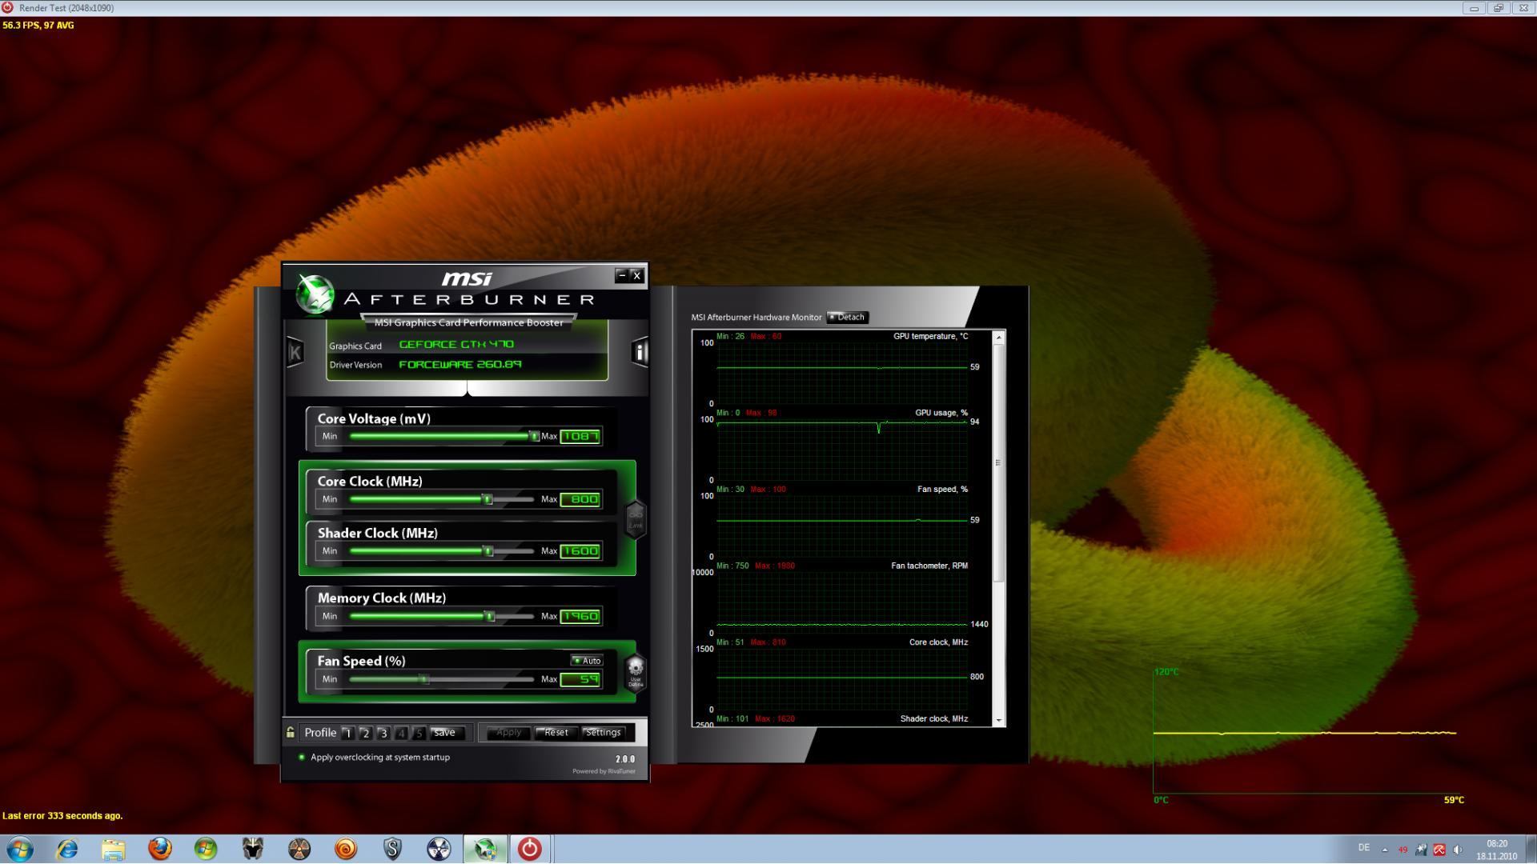Click the Core Clock slider handle

(487, 499)
